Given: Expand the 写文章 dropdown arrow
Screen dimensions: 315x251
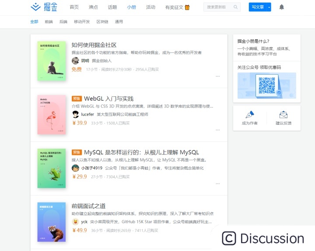Looking at the screenshot, I should point(269,7).
